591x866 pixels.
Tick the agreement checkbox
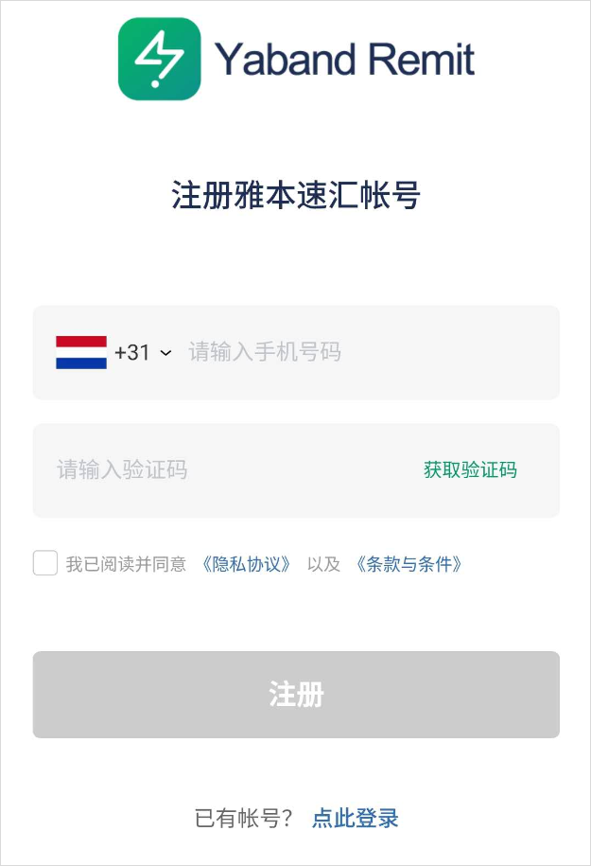point(45,563)
